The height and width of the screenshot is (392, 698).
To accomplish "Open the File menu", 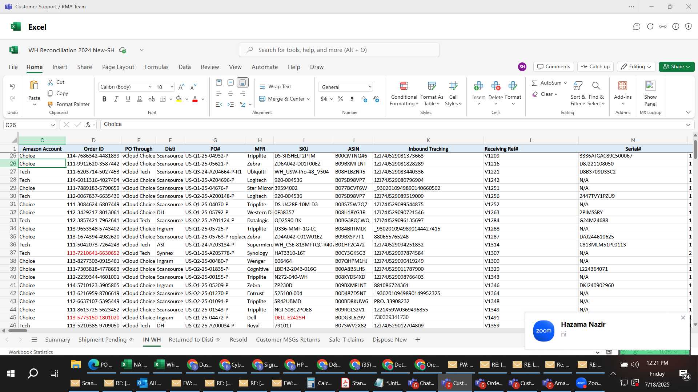I will click(13, 67).
